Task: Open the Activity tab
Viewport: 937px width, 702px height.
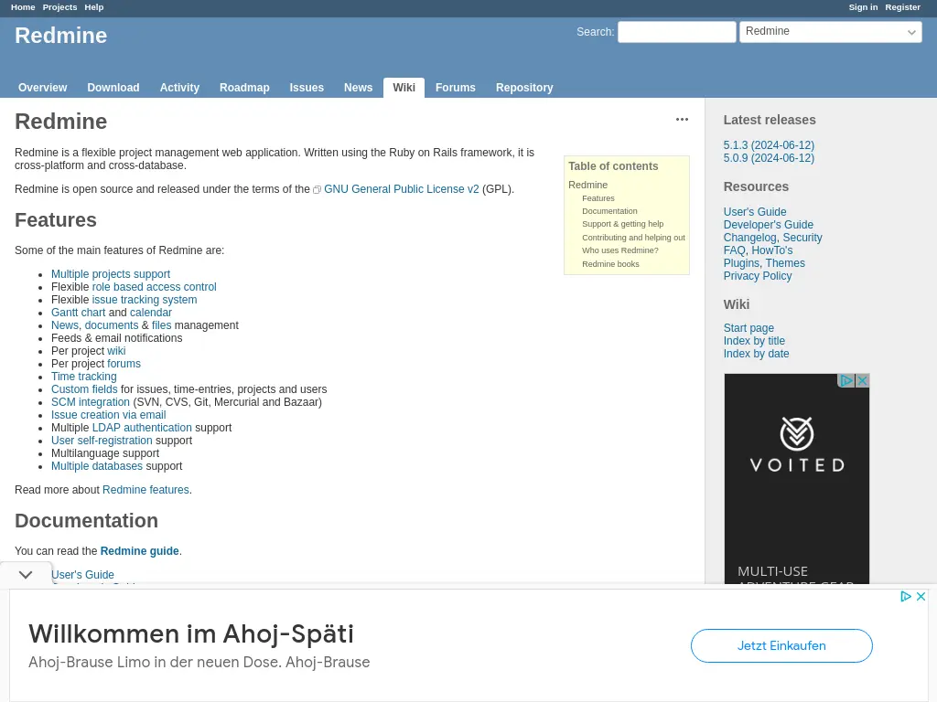Action: click(x=179, y=88)
